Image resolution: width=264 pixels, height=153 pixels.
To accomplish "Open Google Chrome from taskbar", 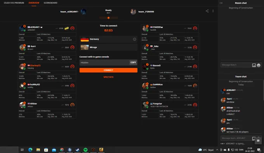I will (62, 150).
